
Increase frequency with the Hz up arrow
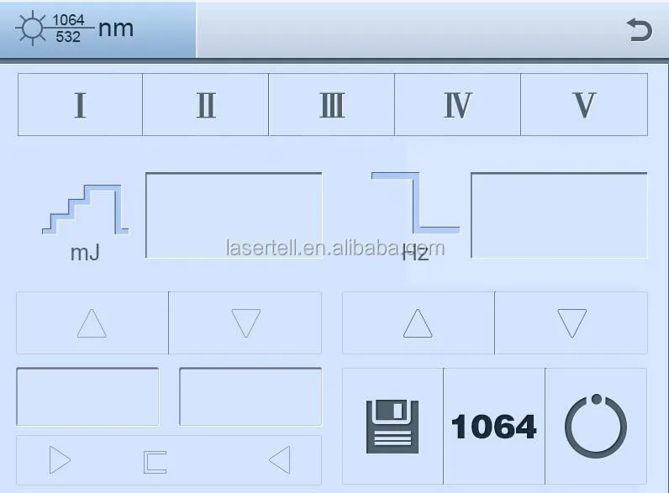pyautogui.click(x=419, y=323)
